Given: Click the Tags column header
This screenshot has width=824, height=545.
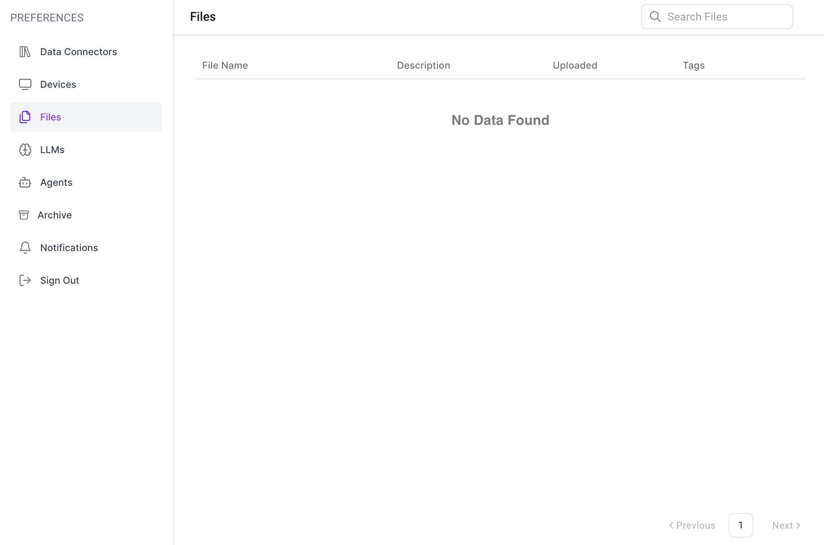Looking at the screenshot, I should 693,65.
